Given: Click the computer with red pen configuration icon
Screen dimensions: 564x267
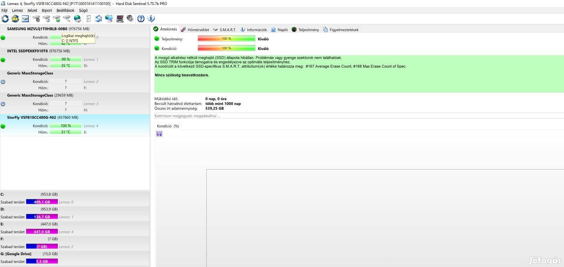Looking at the screenshot, I should click(120, 19).
